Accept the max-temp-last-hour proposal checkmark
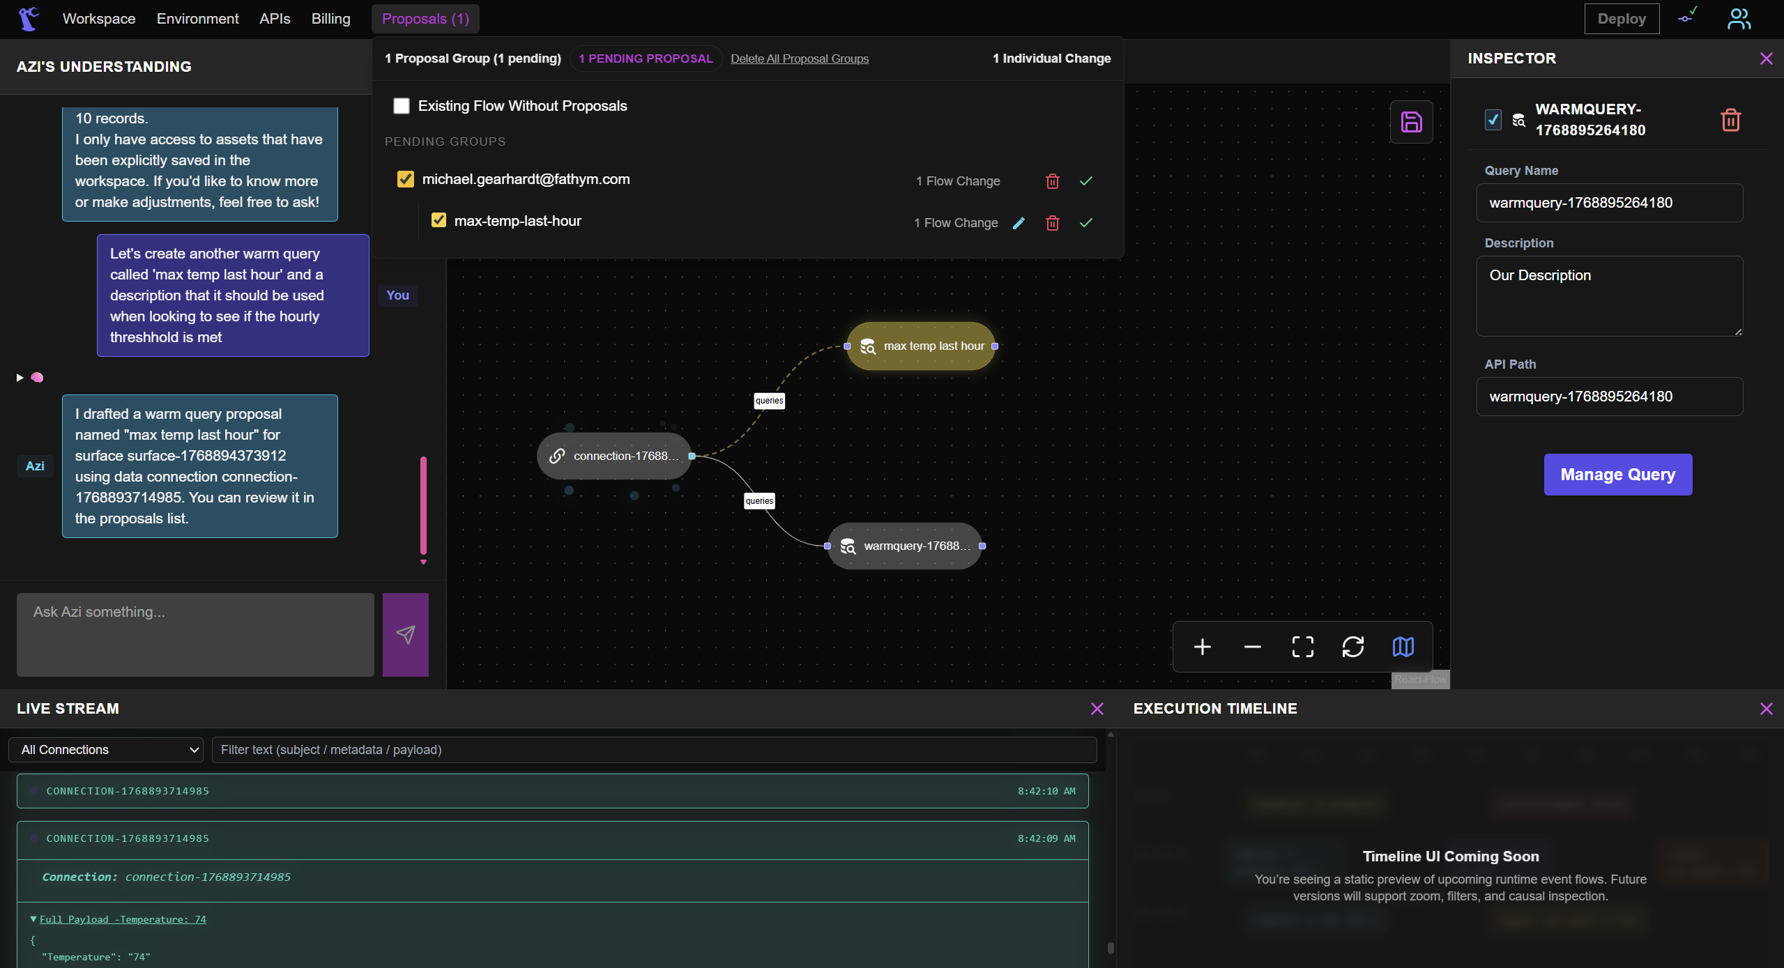This screenshot has height=968, width=1784. click(1086, 223)
